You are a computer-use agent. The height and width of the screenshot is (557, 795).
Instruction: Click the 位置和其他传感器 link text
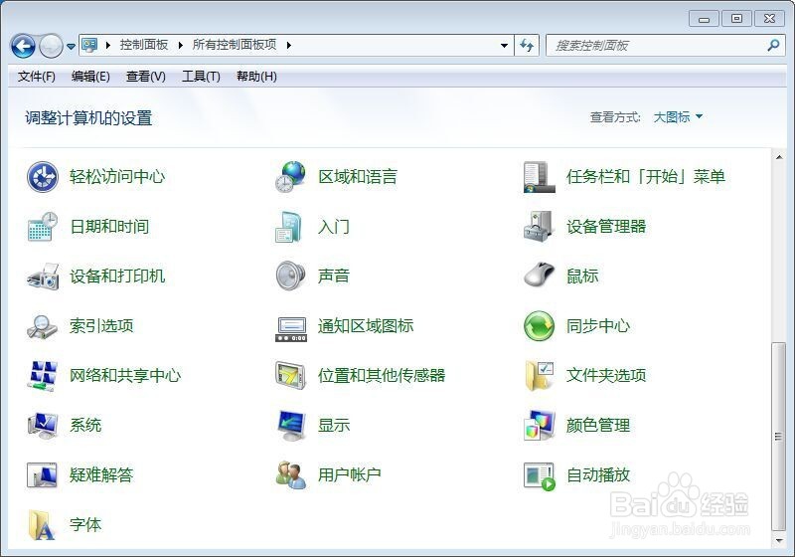(382, 375)
